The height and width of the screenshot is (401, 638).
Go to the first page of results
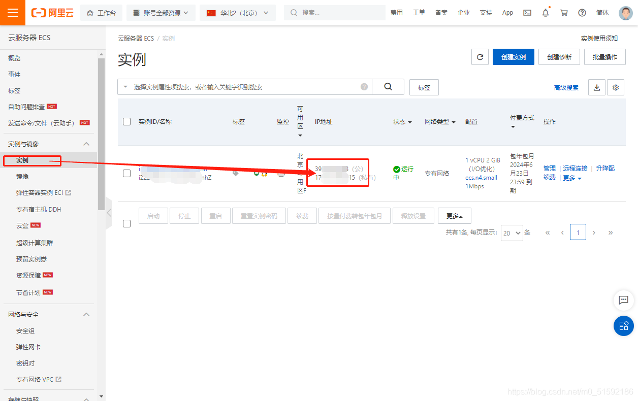pos(548,232)
